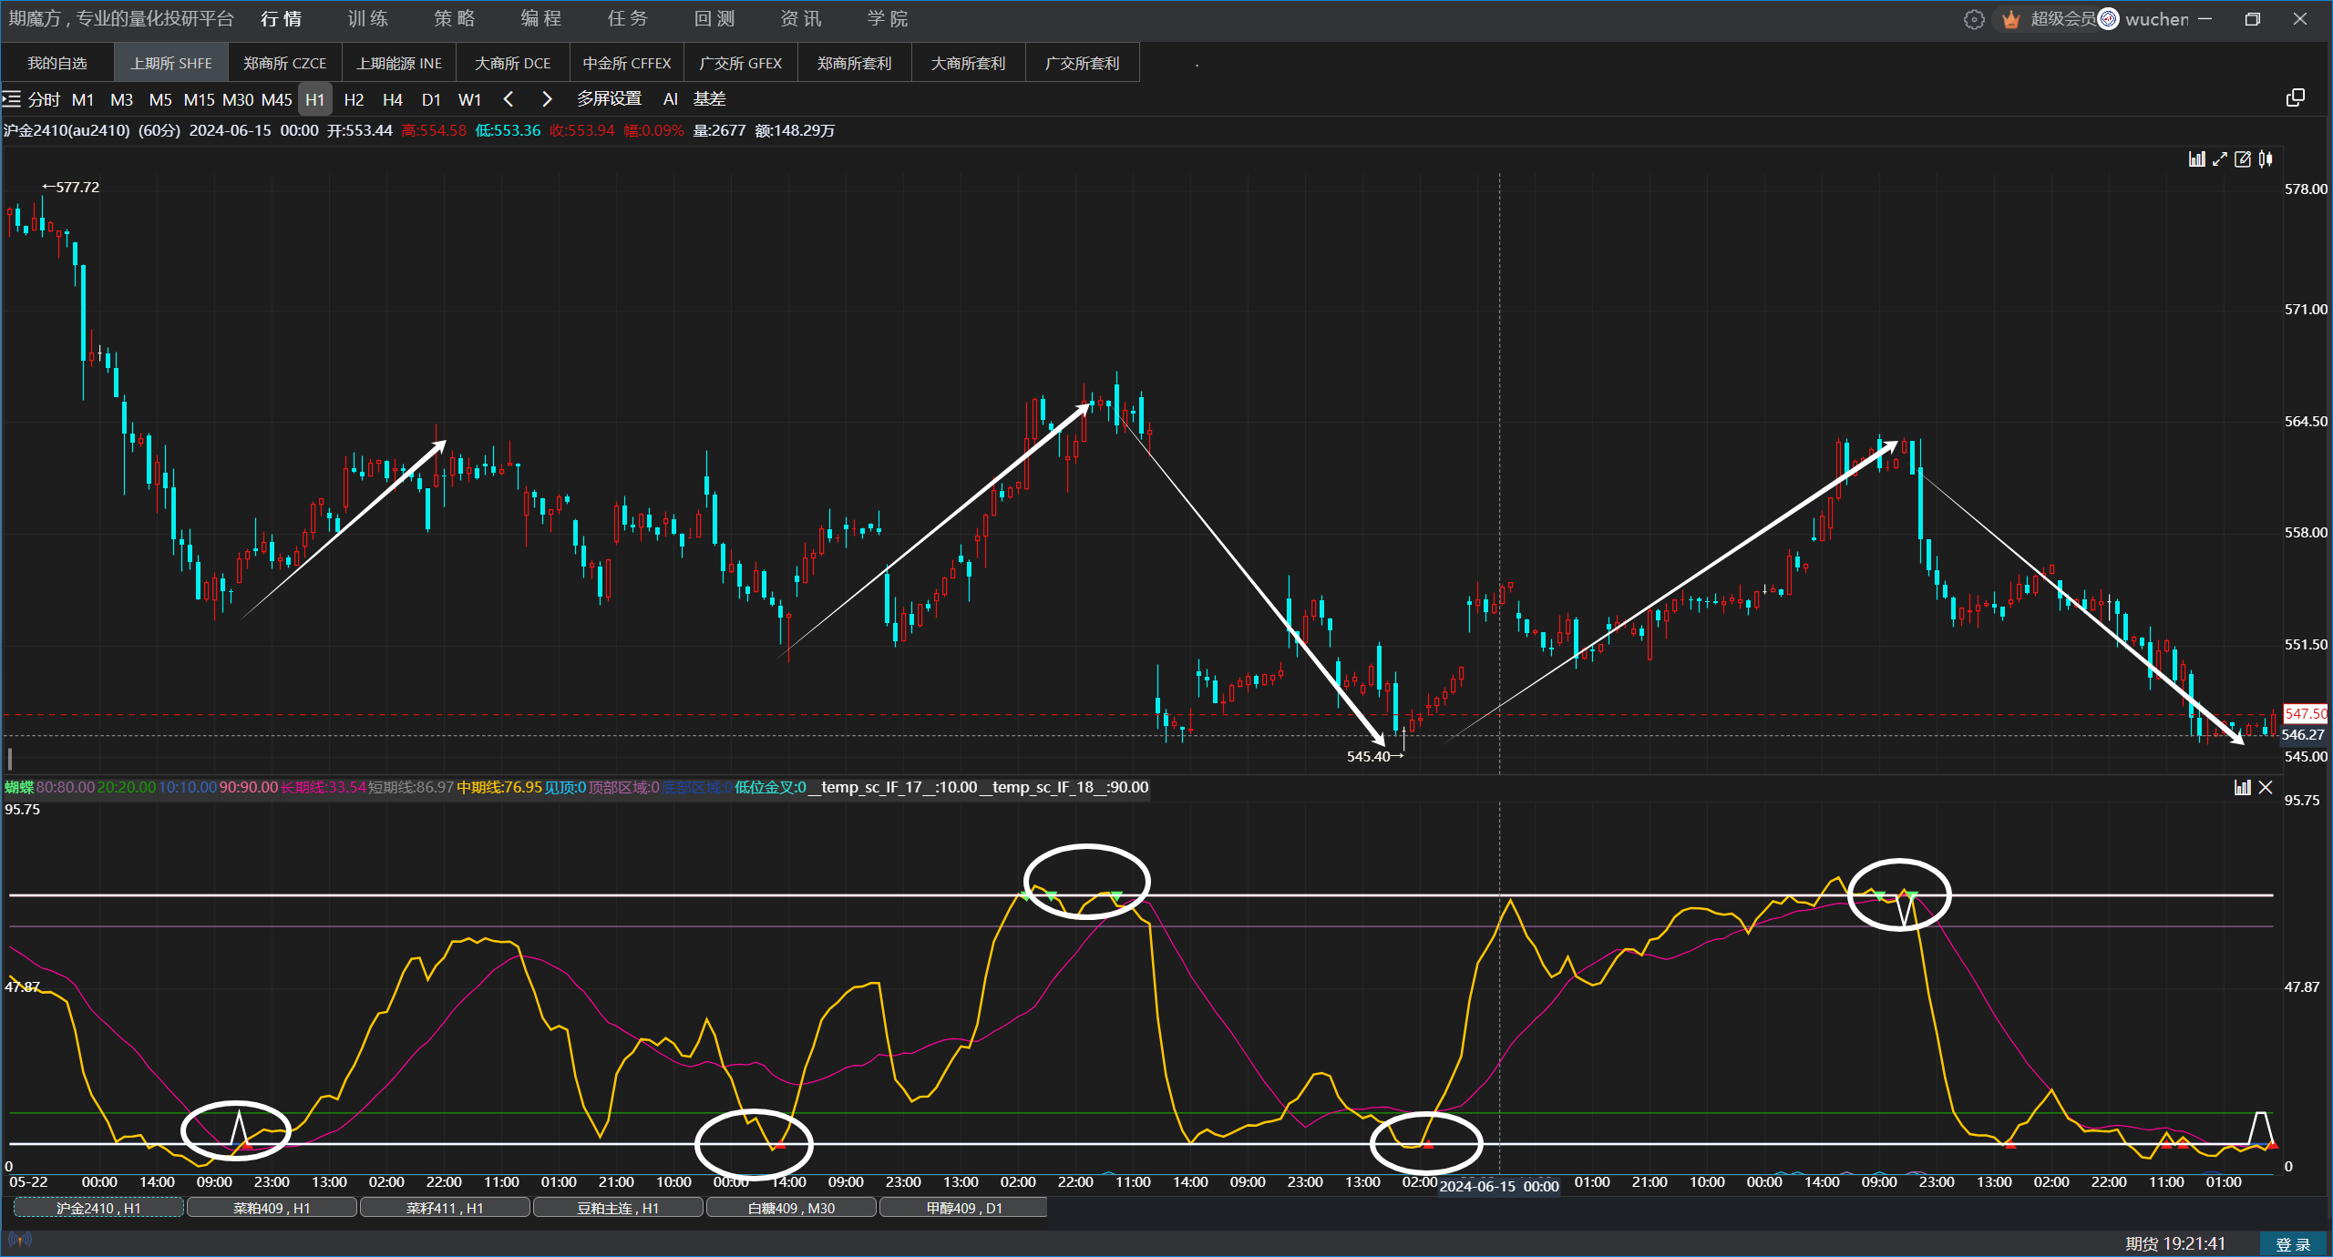
Task: Switch candlestick chart style icon
Action: 2266,159
